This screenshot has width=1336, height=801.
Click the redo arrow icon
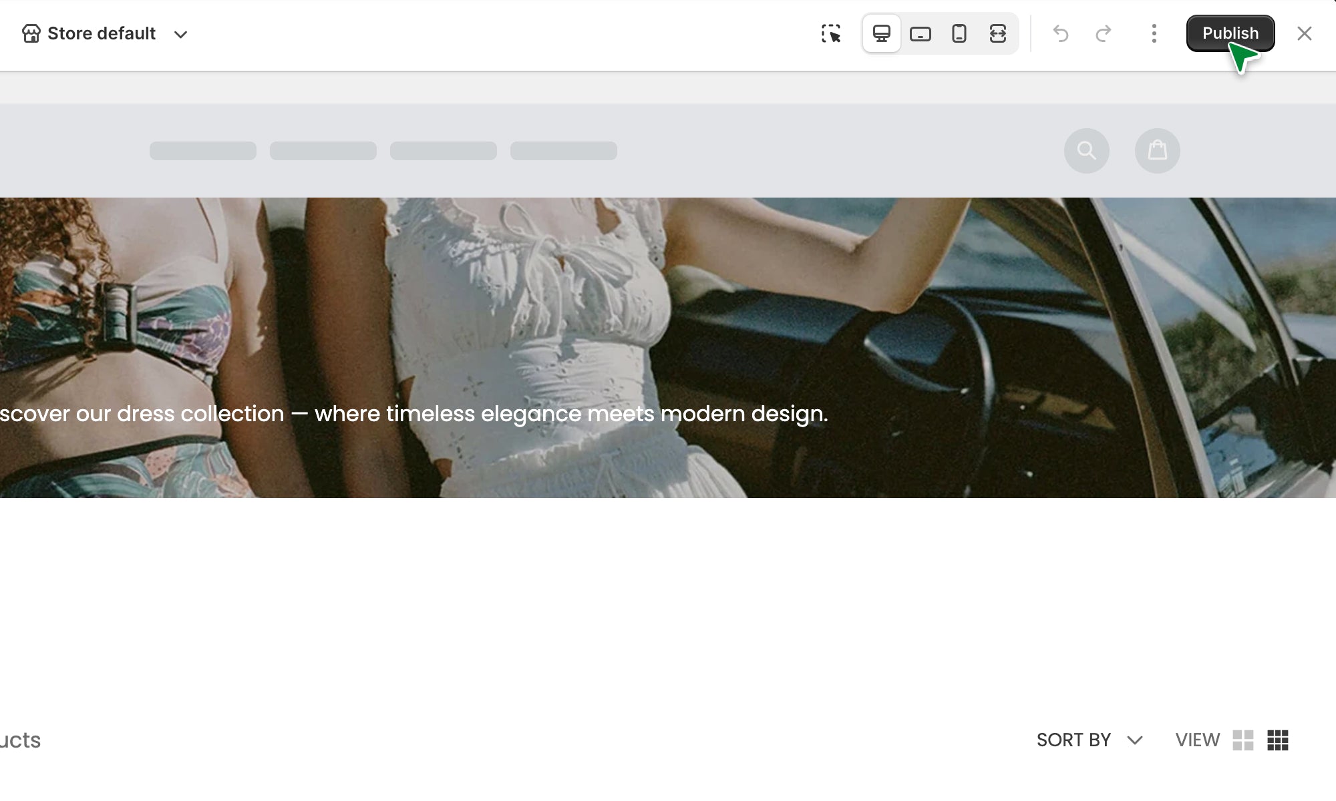pos(1104,33)
